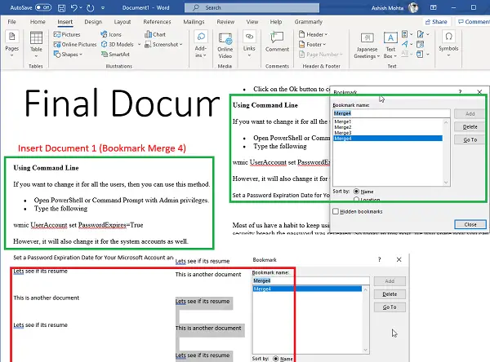Click Go To in single-bookmark dialog
490x362 pixels.
click(x=390, y=307)
